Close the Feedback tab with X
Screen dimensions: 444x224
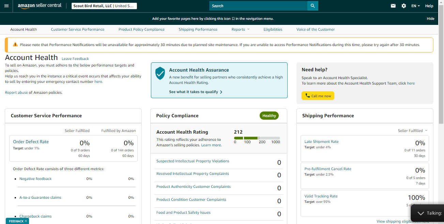coord(26,221)
